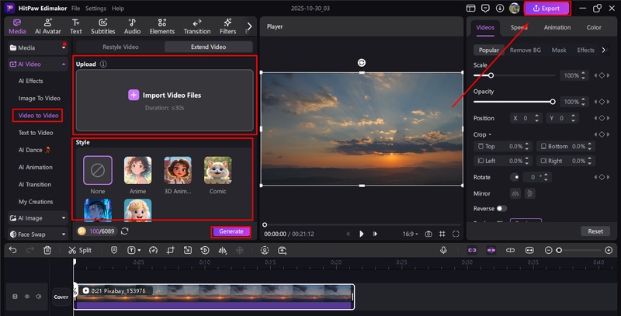The width and height of the screenshot is (621, 316).
Task: Click the mirror flip icon in timeline toolbar
Action: [x=222, y=250]
